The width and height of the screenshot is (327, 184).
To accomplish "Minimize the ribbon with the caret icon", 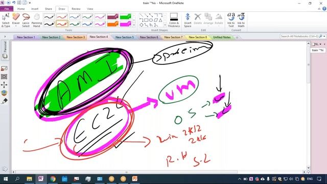I will click(x=319, y=9).
